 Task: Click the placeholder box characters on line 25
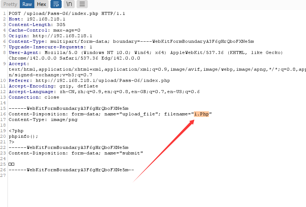(x=12, y=165)
